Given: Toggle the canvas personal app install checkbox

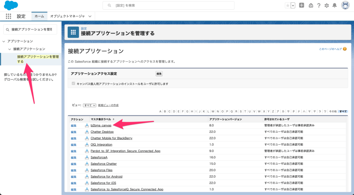Looking at the screenshot, I should (73, 84).
